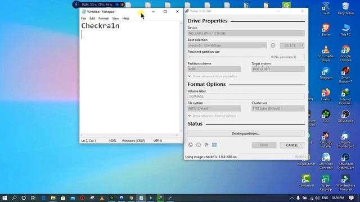Launch Mozilla Thunderbird desktop shortcut
360x202 pixels.
click(x=345, y=140)
